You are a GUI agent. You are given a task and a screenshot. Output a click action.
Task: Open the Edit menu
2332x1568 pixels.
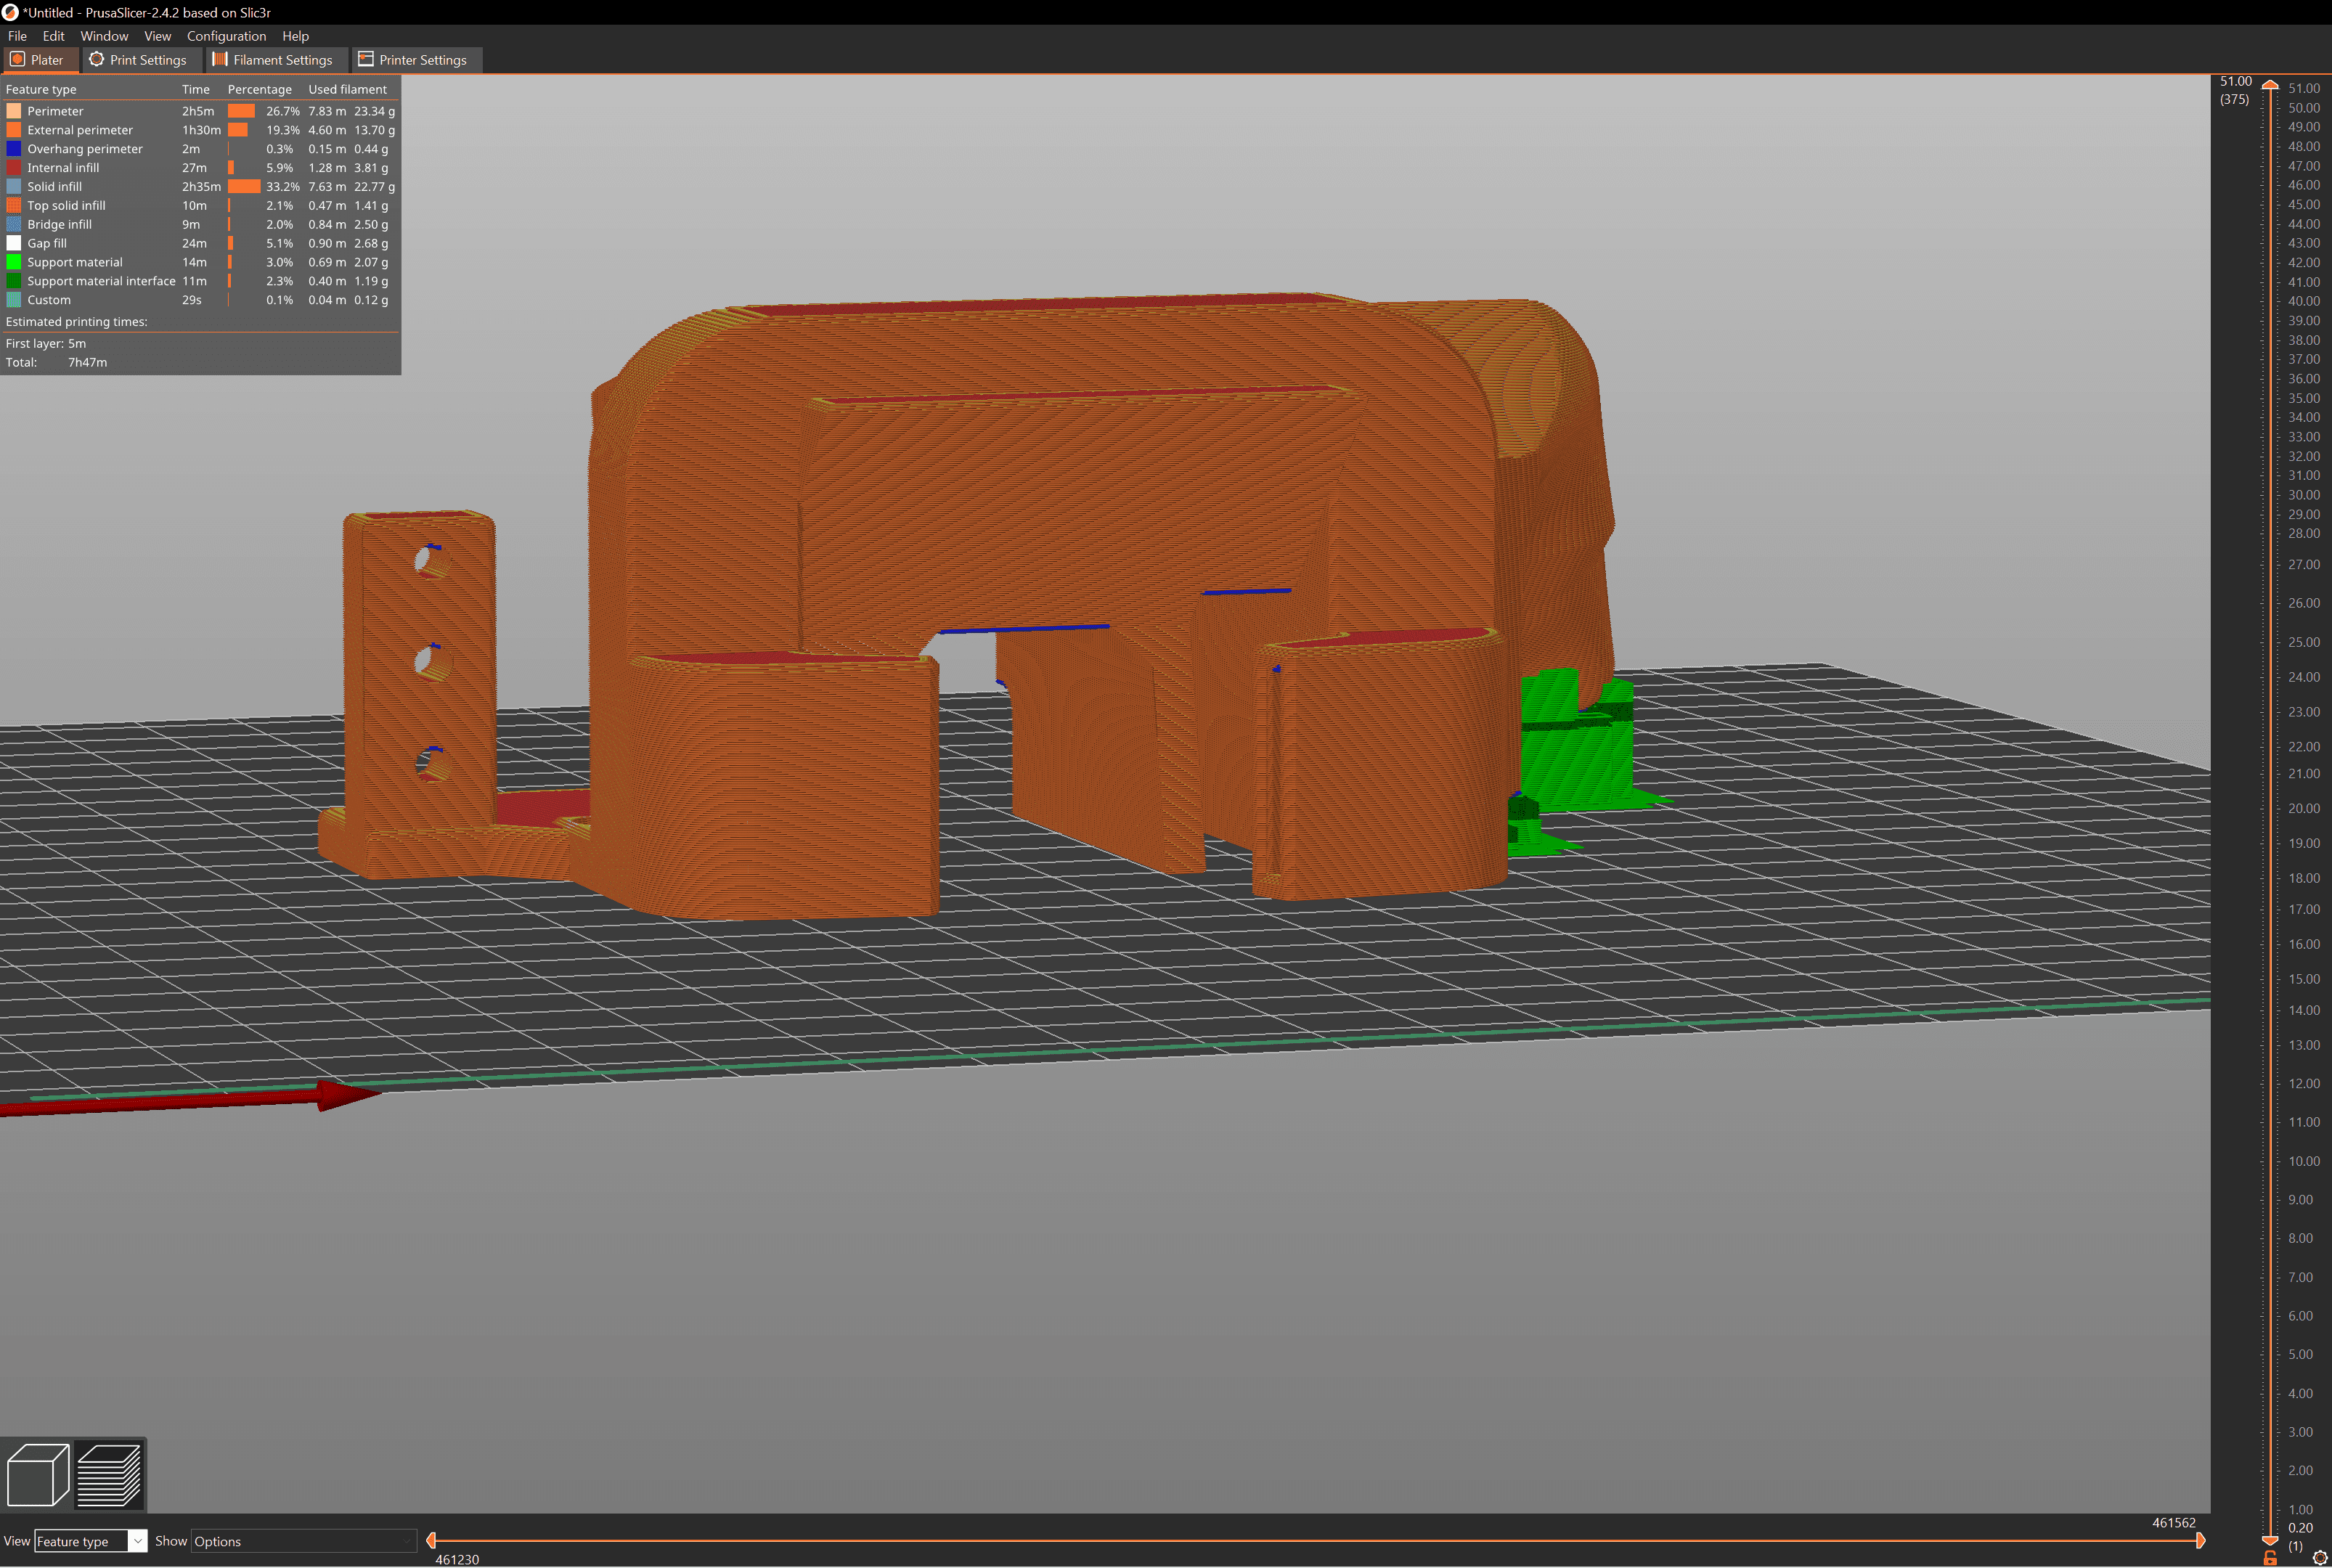tap(53, 36)
